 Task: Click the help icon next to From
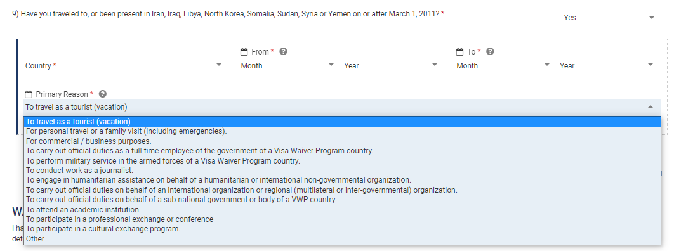pyautogui.click(x=284, y=51)
